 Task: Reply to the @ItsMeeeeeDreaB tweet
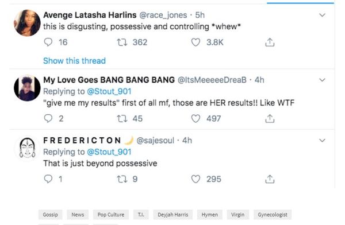click(48, 118)
